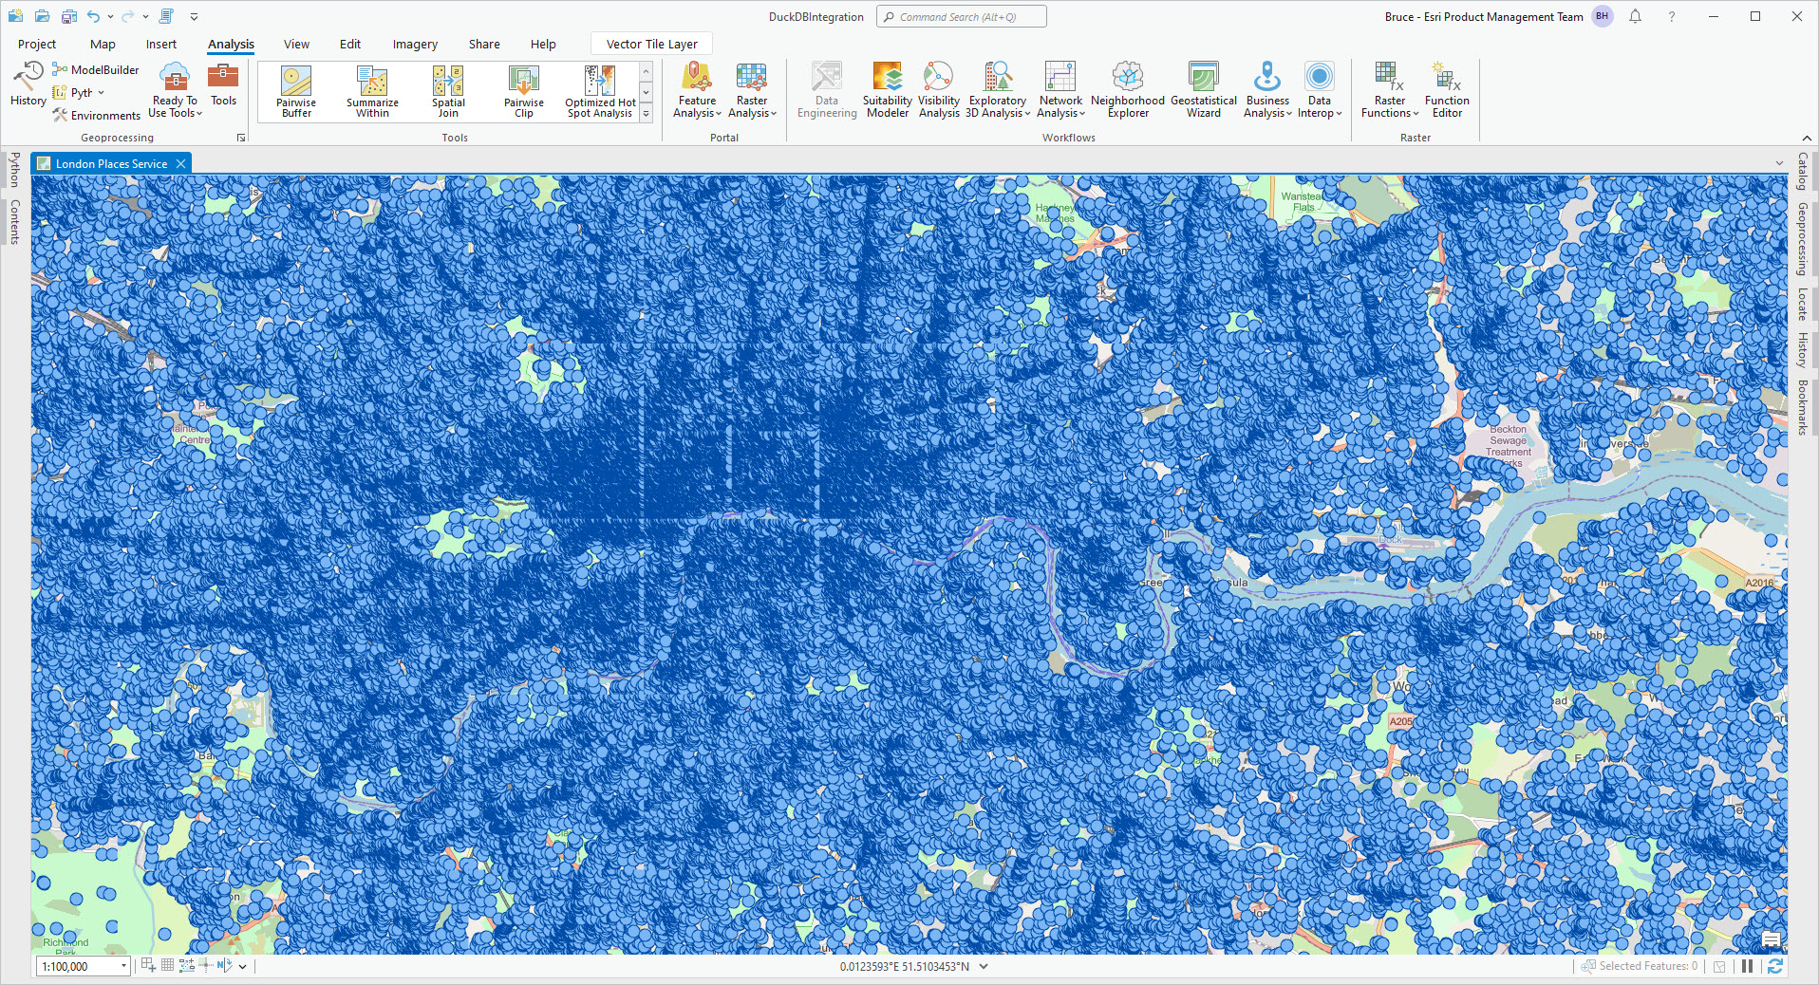Launch the Geostatistical Wizard
Screen dimensions: 1819x985
click(x=1203, y=90)
